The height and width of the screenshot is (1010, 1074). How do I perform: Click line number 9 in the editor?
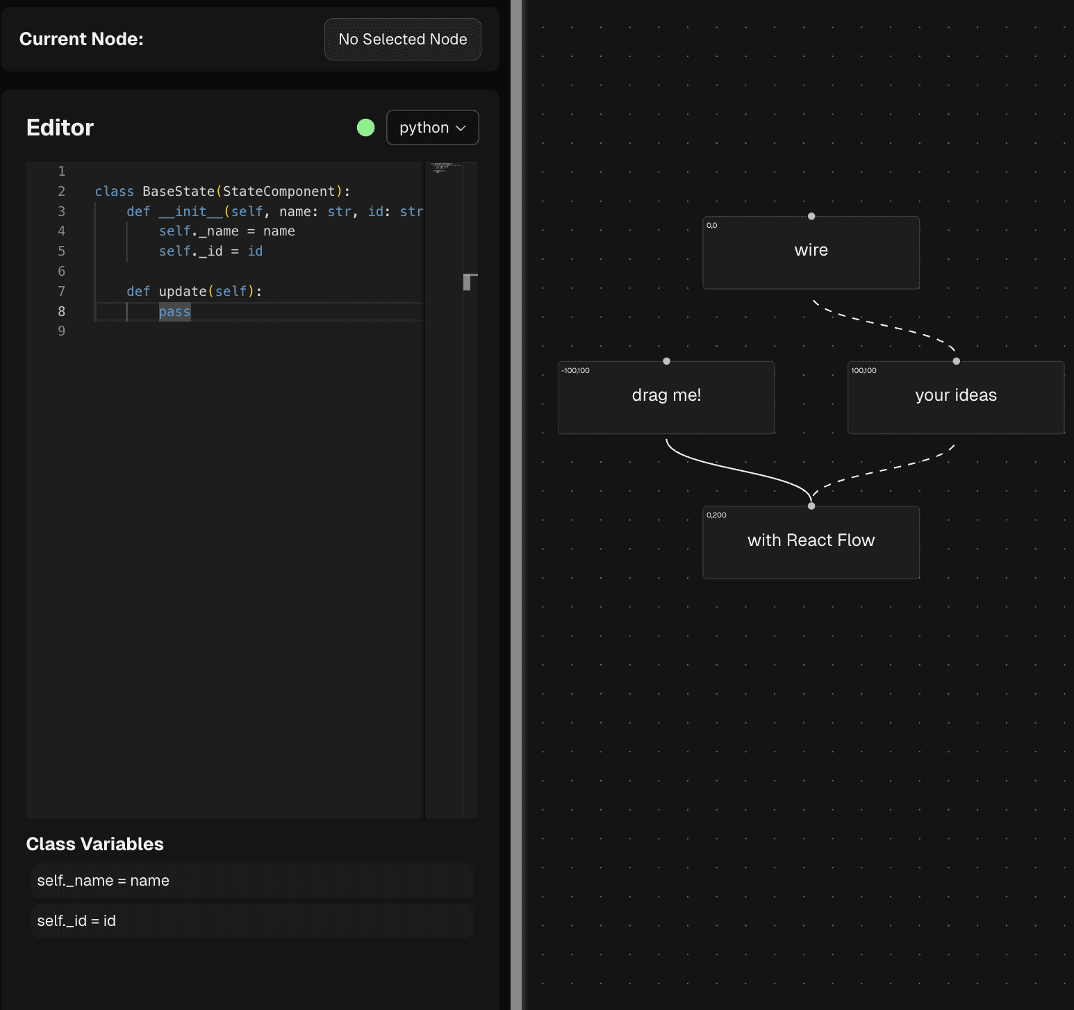(61, 331)
